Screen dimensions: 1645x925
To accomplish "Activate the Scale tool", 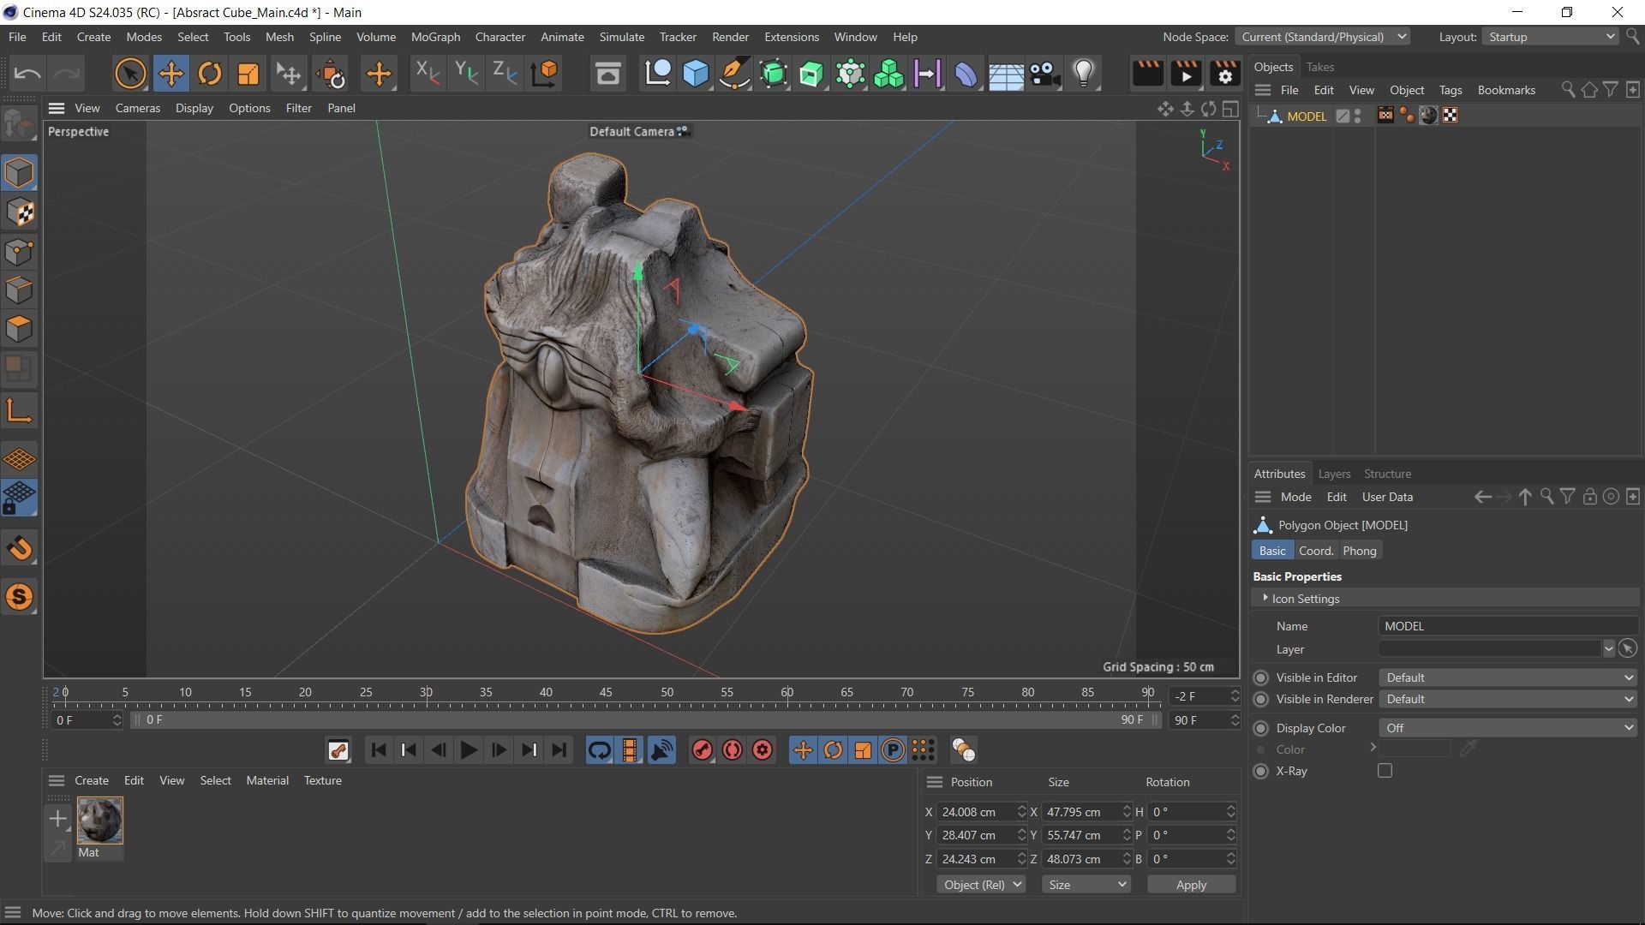I will pos(248,74).
